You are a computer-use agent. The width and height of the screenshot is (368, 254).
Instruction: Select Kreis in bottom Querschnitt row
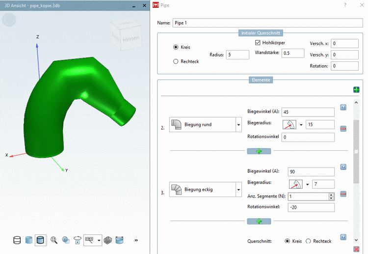(x=287, y=241)
